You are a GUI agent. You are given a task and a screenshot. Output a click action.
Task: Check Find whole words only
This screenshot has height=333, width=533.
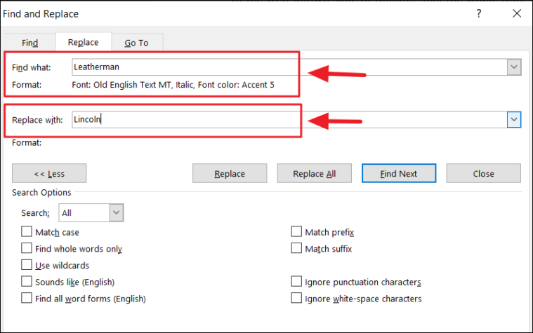27,248
